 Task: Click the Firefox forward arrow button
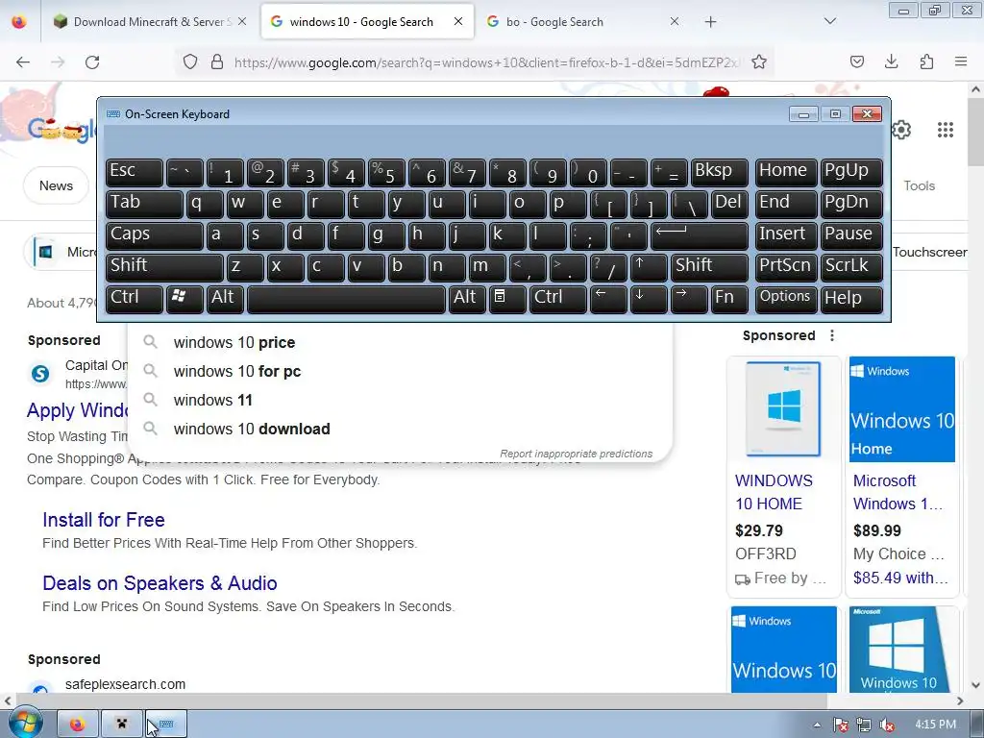tap(58, 61)
